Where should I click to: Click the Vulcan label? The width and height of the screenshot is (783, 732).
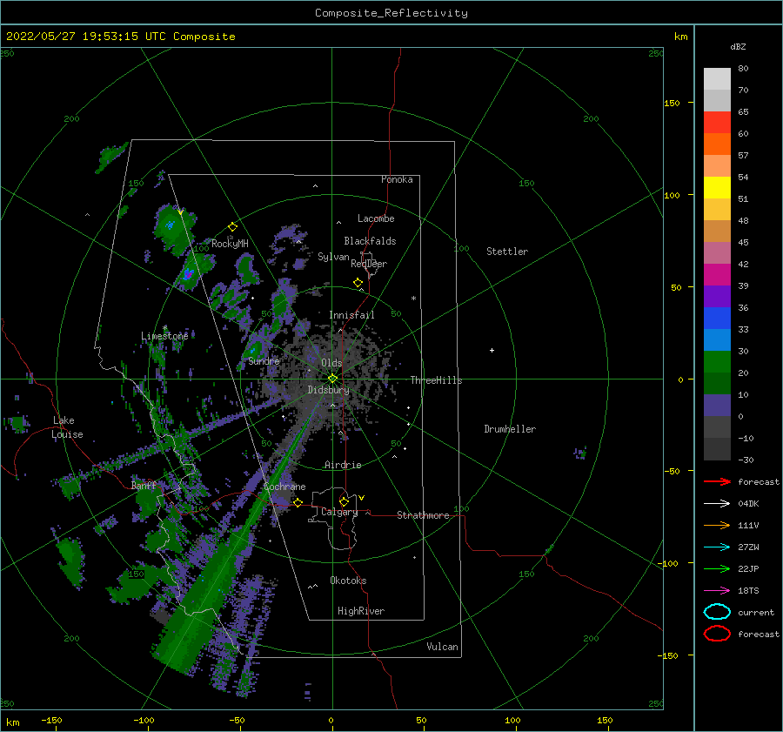coord(443,647)
